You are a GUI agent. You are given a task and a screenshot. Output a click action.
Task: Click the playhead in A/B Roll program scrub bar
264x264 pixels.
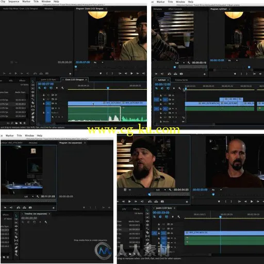tap(249, 67)
